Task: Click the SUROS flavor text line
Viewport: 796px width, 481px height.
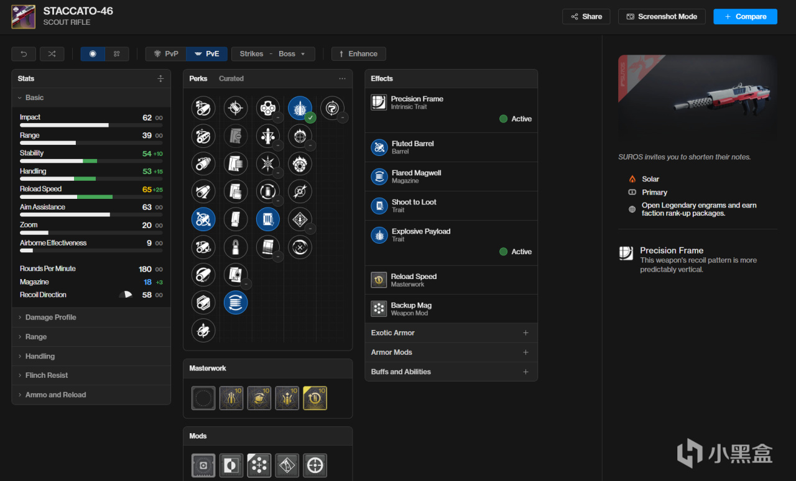Action: click(684, 157)
